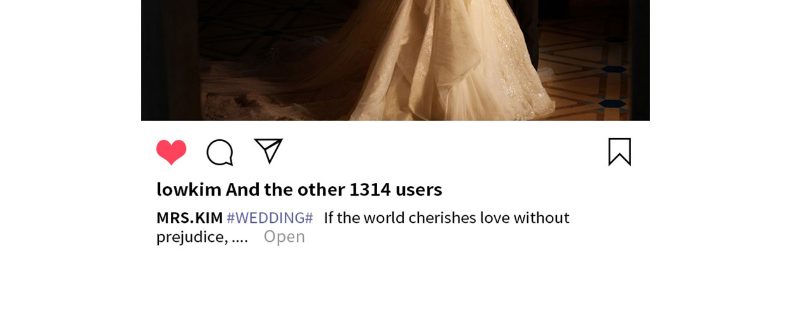Select the caption text about cherishing love
The width and height of the screenshot is (791, 314).
pyautogui.click(x=363, y=227)
